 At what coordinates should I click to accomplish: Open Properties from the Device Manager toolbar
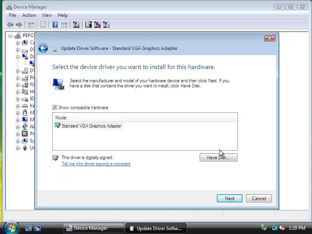tap(43, 25)
